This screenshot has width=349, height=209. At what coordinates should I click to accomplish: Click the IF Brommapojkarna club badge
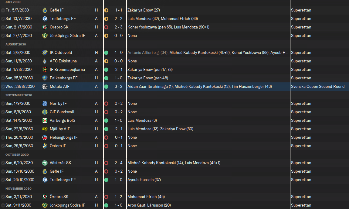click(45, 69)
